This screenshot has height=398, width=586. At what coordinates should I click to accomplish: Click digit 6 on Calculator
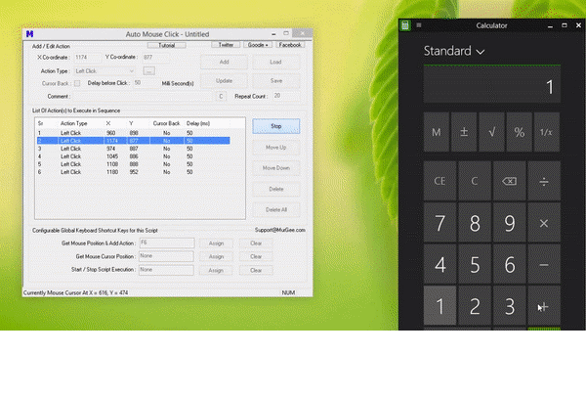pos(509,265)
